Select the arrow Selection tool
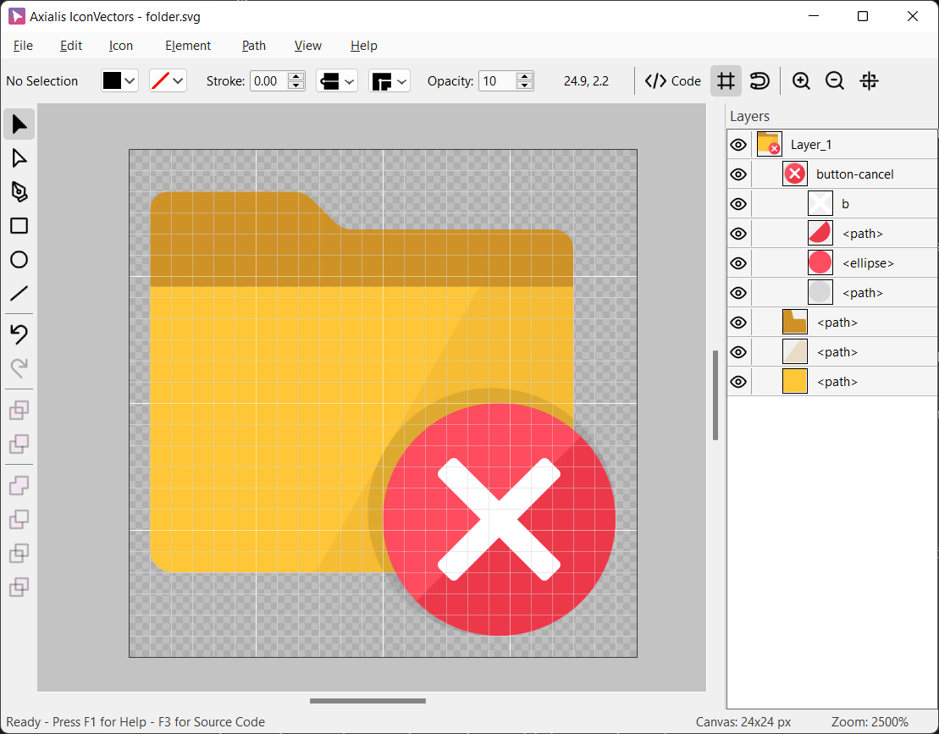 (x=19, y=124)
